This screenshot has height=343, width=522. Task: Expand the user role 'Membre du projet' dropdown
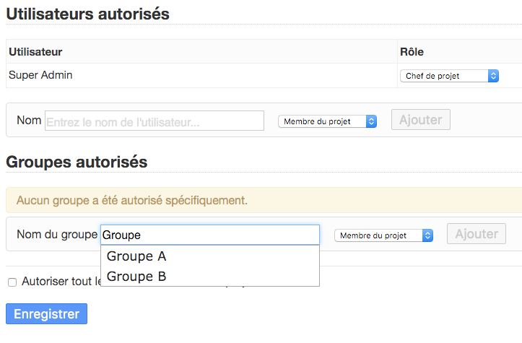(x=327, y=121)
